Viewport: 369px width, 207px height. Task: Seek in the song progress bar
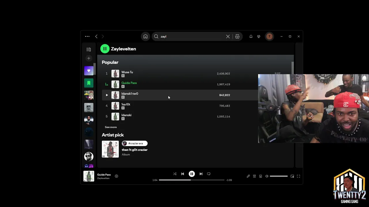tap(192, 180)
